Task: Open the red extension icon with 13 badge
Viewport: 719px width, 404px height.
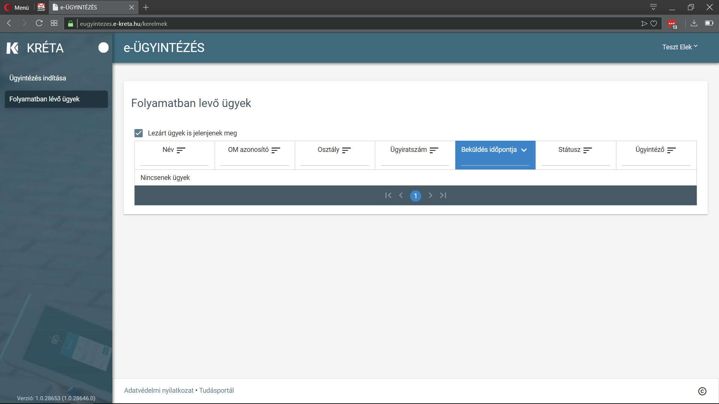Action: 673,24
